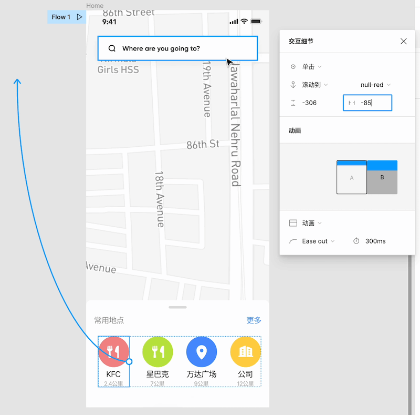Open the Ease out easing dropdown
Screen dimensions: 420x415
(318, 241)
